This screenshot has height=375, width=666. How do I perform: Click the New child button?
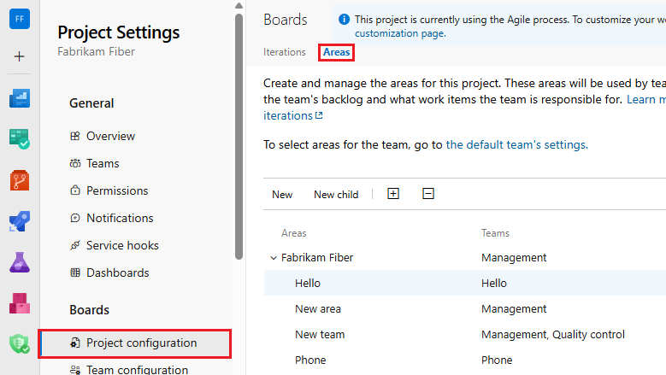pos(336,195)
